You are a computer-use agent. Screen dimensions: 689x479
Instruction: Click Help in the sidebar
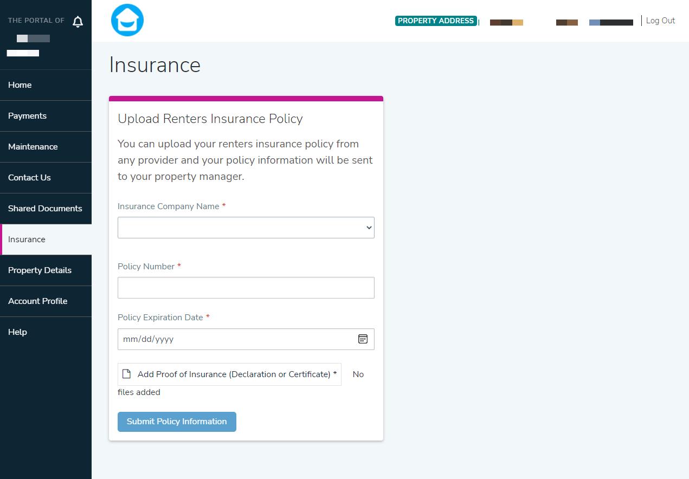(17, 332)
